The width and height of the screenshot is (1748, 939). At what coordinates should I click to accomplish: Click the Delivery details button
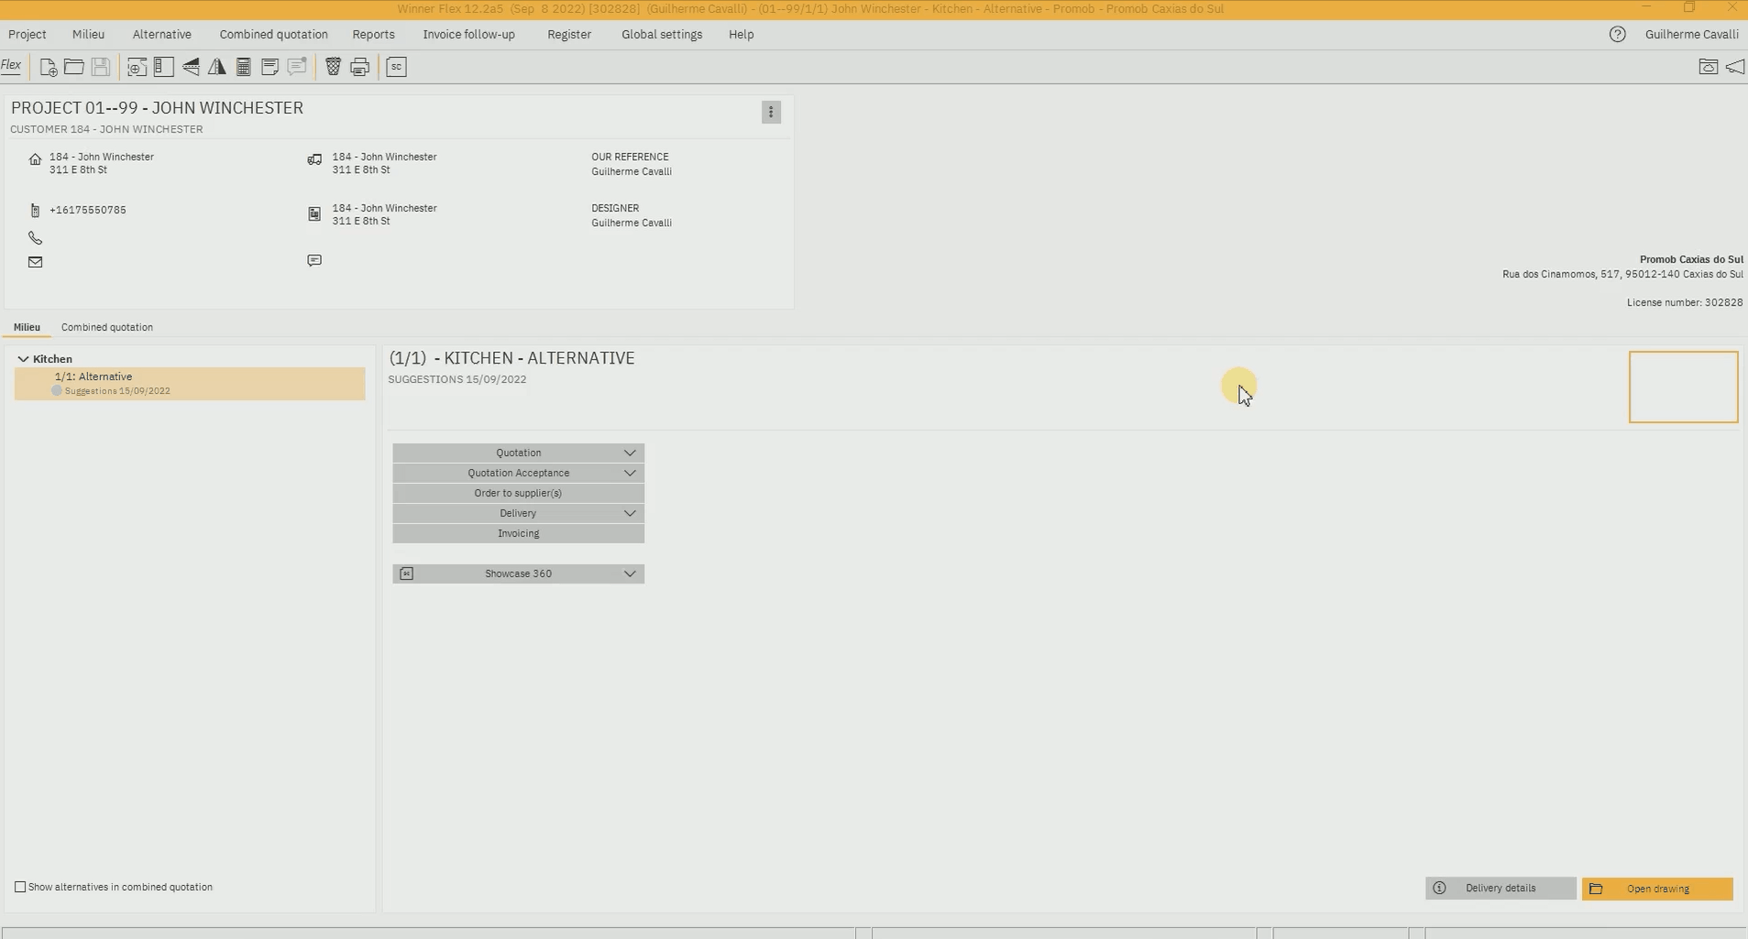point(1500,888)
